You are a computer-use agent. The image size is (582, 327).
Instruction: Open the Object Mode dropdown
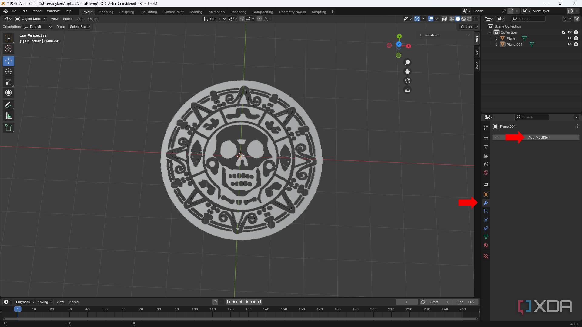coord(31,19)
